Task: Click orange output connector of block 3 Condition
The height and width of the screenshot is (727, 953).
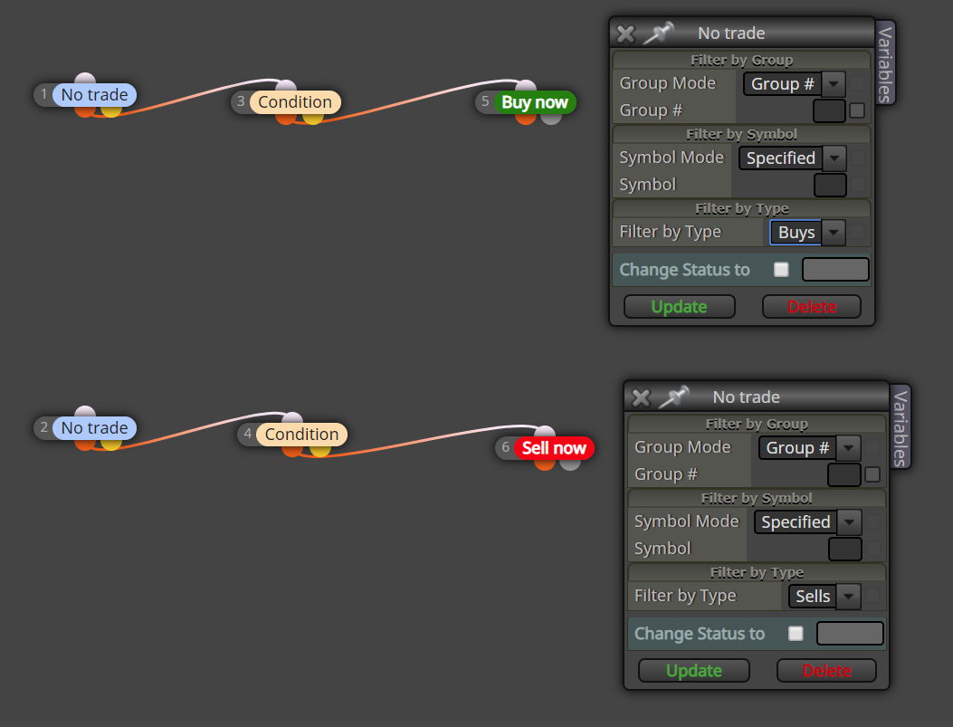Action: tap(286, 118)
